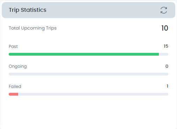Click the upcoming trips count 10
177x129 pixels.
click(165, 28)
